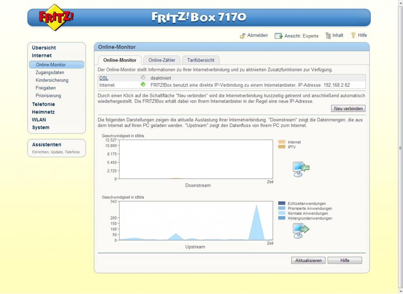The width and height of the screenshot is (403, 294).
Task: Select Online-Monitor in the sidebar
Action: (57, 65)
